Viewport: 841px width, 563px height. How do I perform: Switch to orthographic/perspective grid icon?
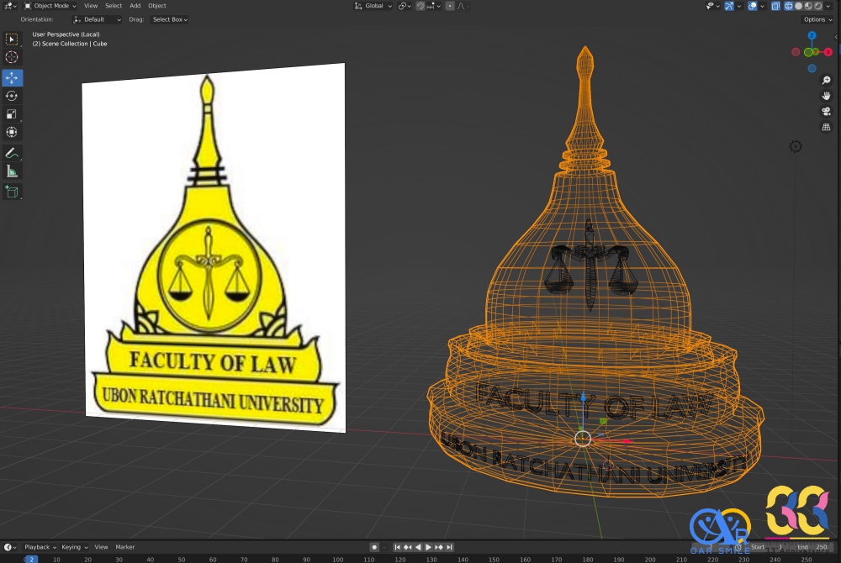click(826, 127)
